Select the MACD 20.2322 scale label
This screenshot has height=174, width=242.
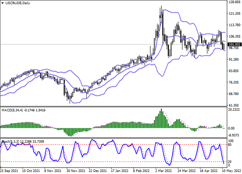pyautogui.click(x=234, y=109)
